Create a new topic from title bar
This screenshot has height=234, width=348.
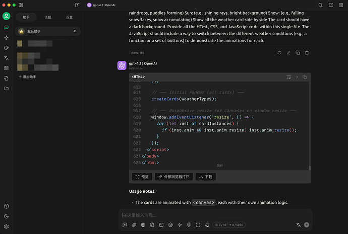77,5
